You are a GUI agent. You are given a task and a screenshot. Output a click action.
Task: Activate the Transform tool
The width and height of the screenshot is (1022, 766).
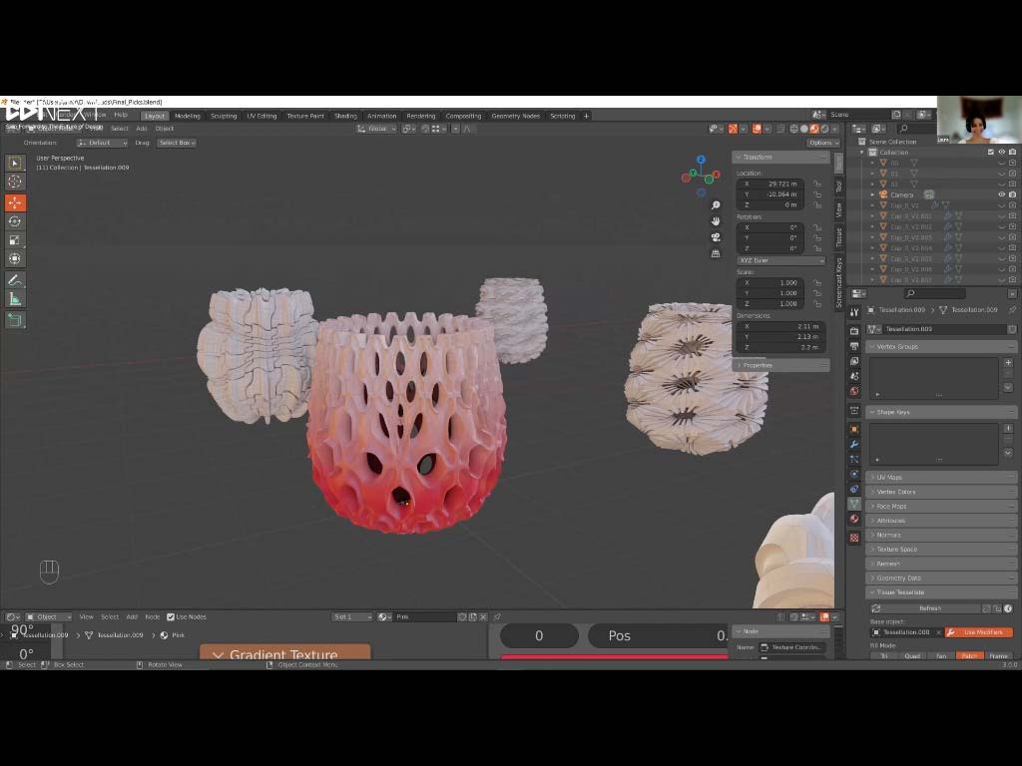(15, 258)
